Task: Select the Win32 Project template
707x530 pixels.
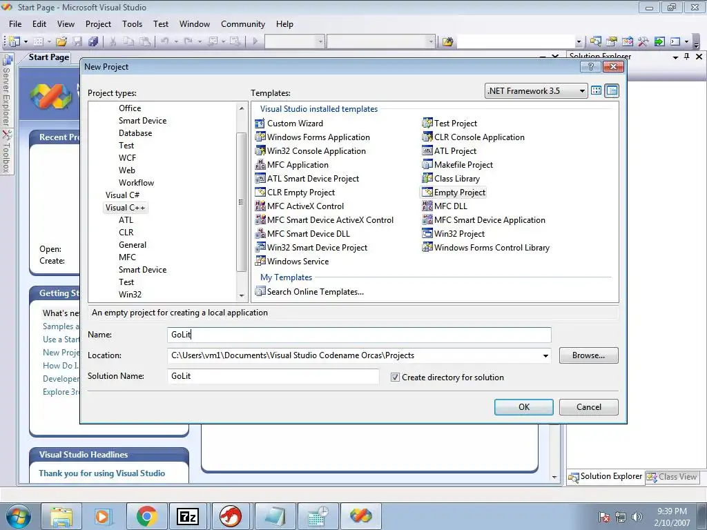Action: (x=453, y=234)
